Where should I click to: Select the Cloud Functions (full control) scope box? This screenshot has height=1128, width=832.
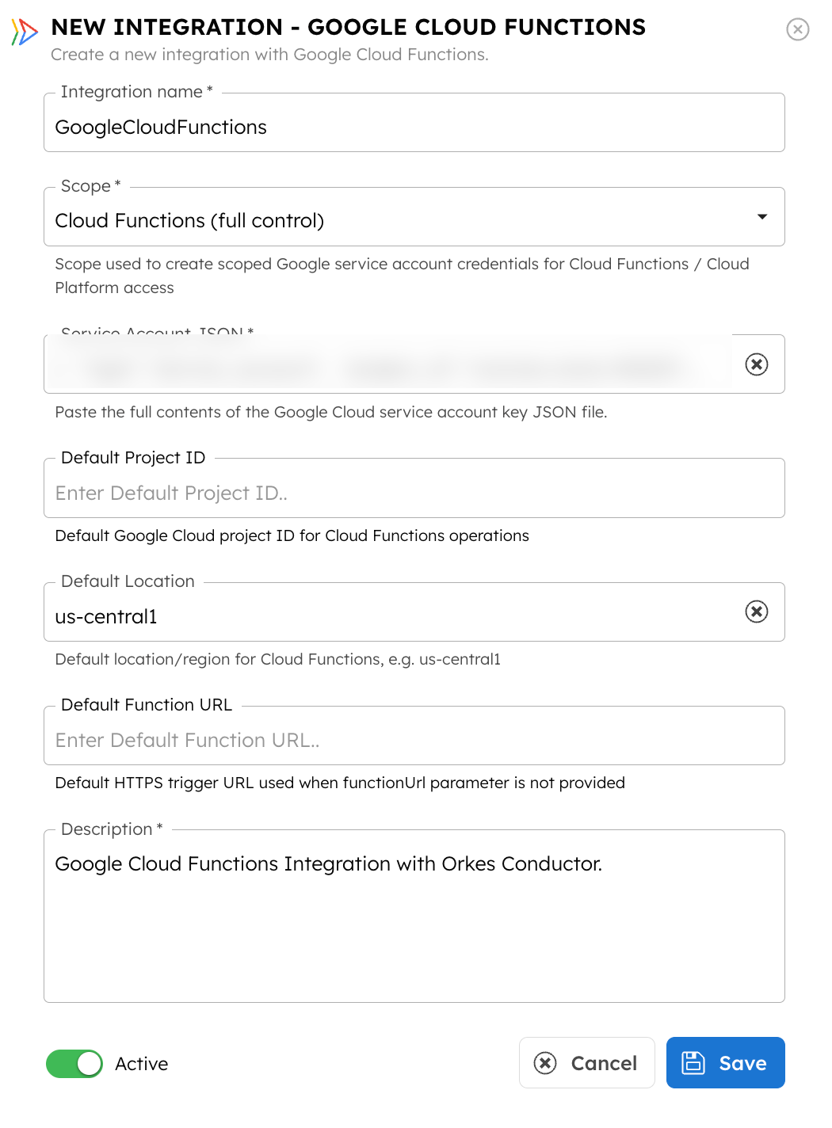point(414,217)
